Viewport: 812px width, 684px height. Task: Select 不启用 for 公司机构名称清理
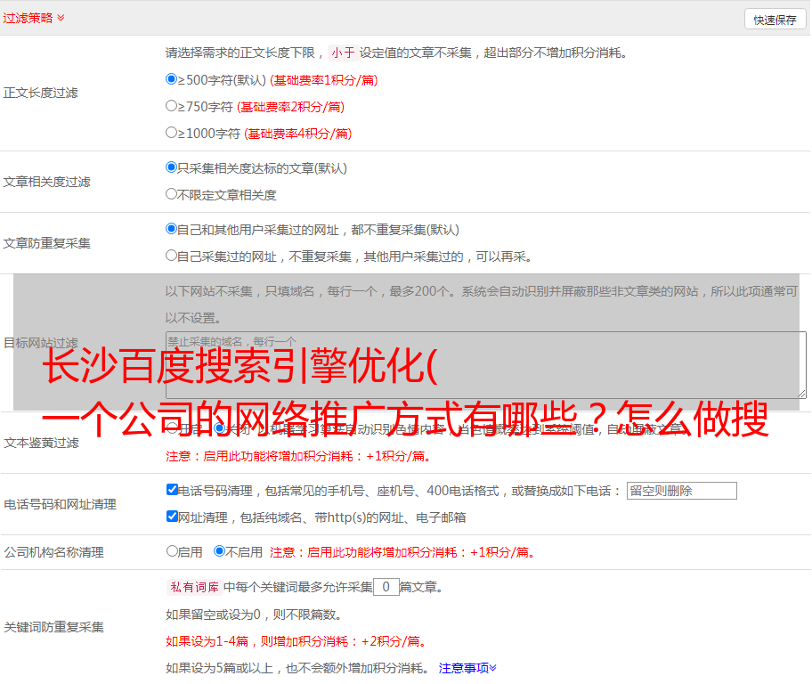(x=220, y=551)
